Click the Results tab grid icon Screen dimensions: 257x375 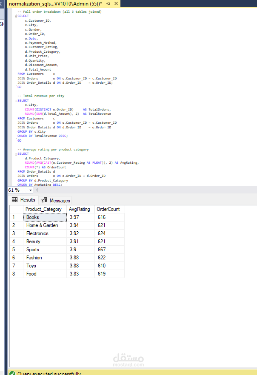point(14,199)
